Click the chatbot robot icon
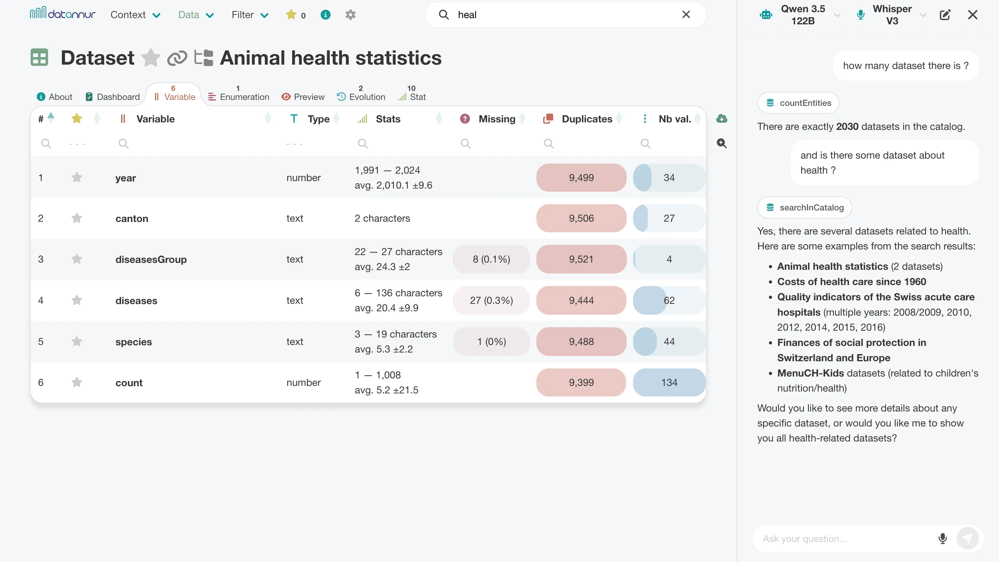999x562 pixels. click(766, 15)
